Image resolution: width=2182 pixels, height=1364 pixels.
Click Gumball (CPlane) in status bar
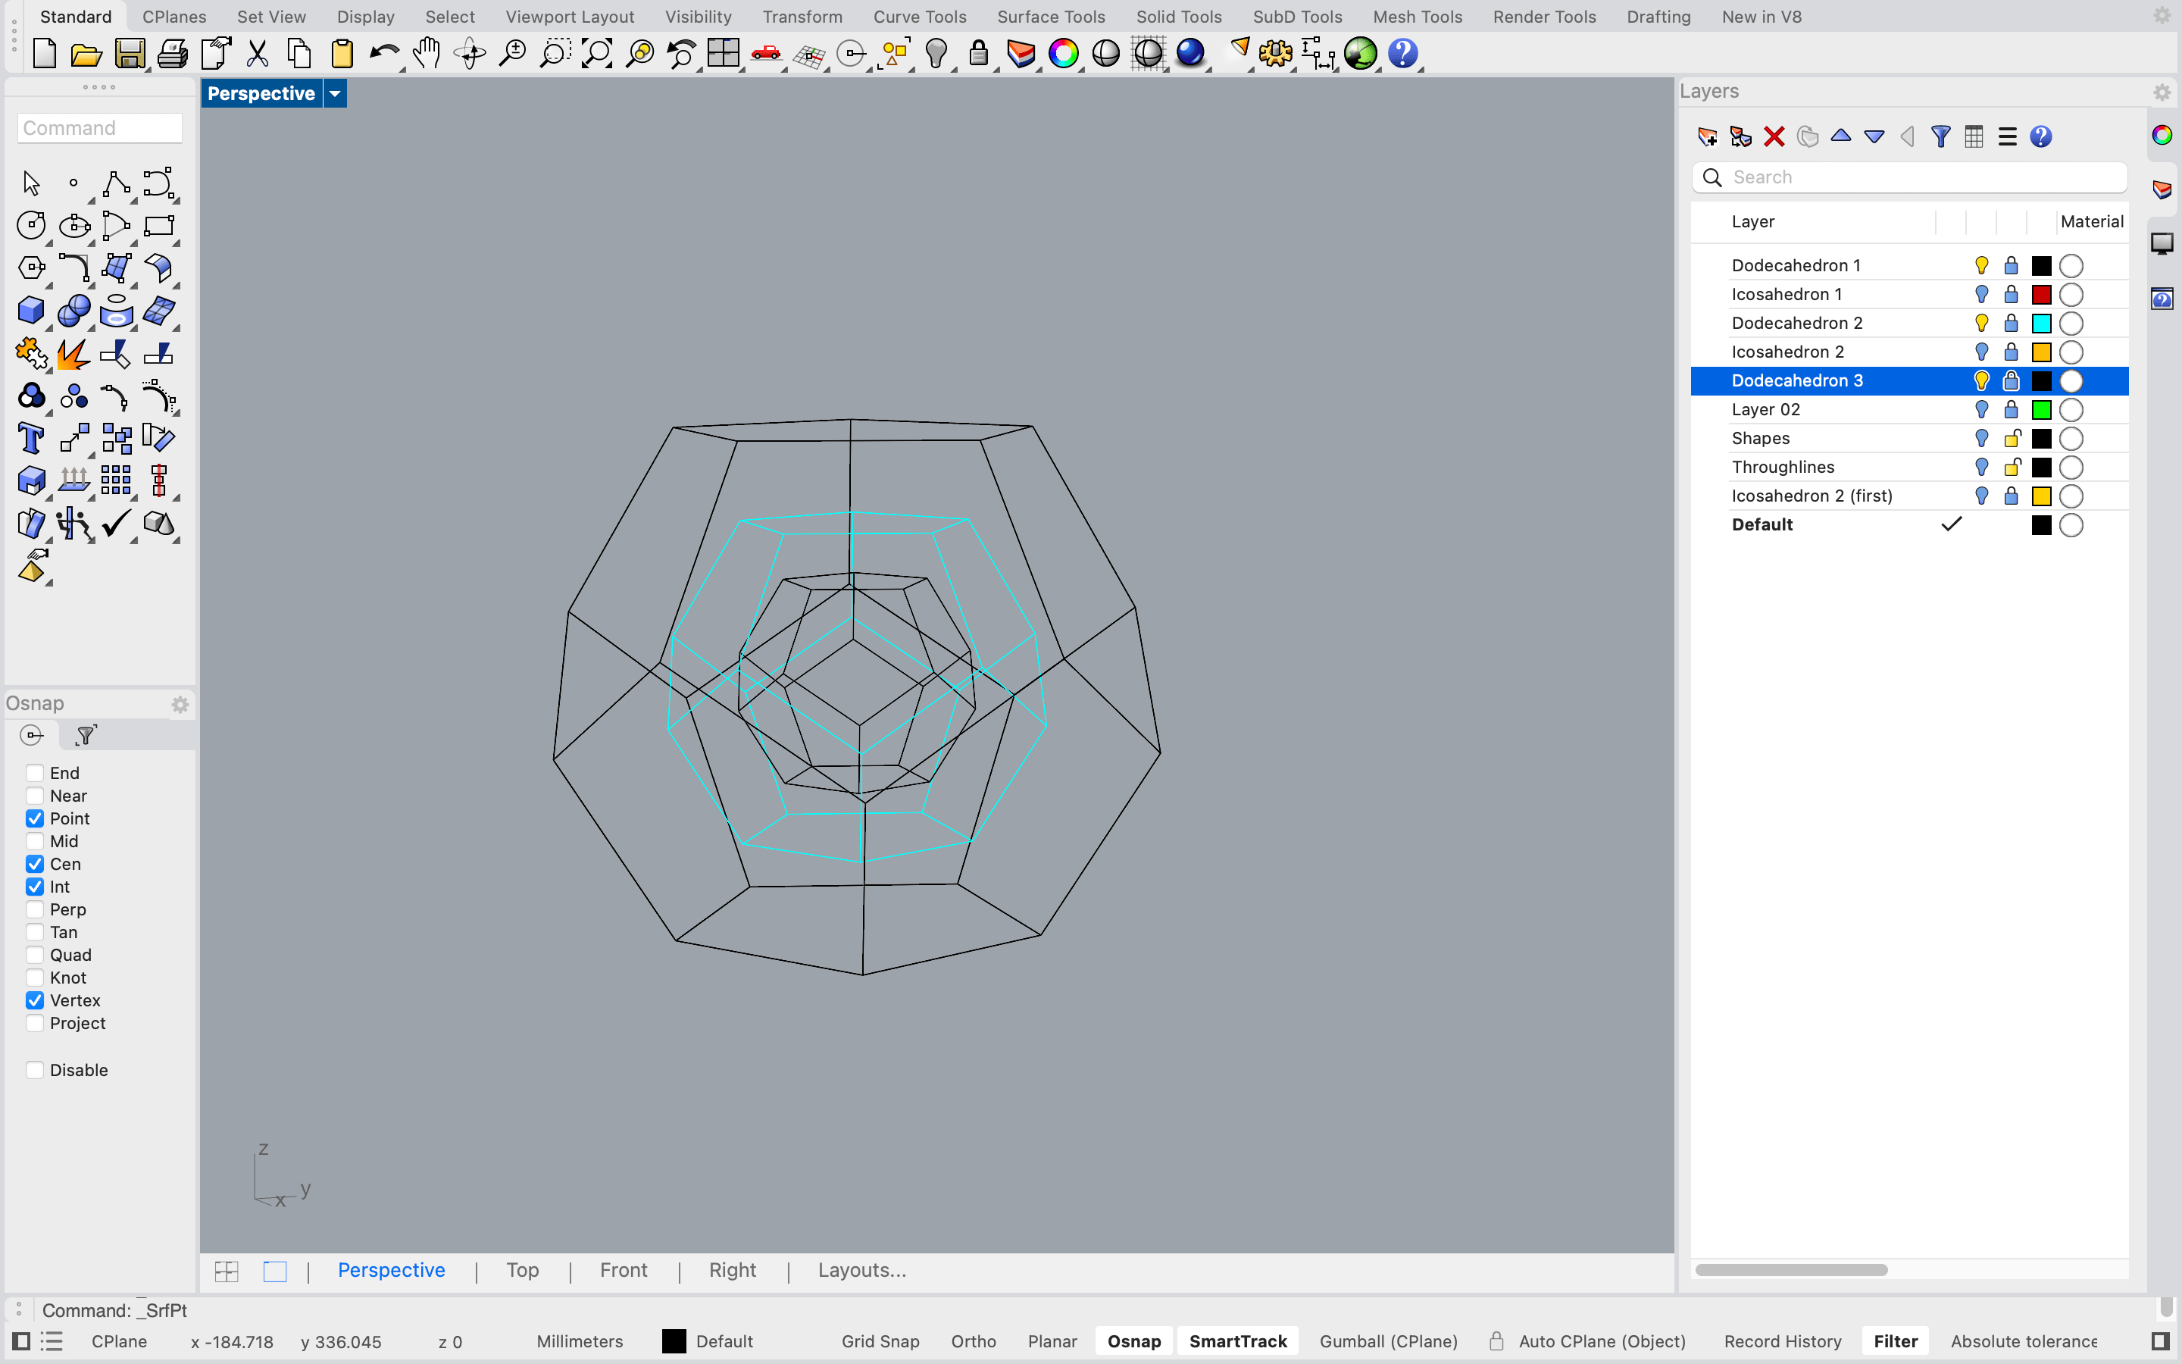click(1388, 1341)
